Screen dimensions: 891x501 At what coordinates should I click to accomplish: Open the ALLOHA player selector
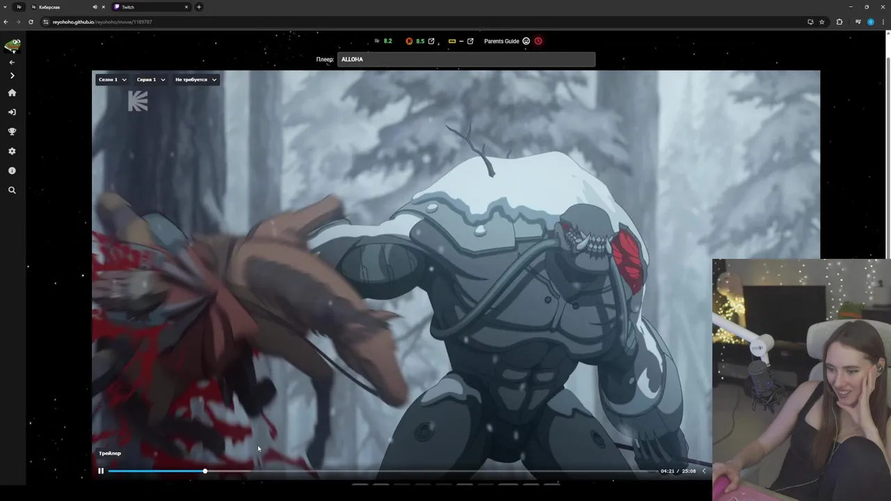pos(466,59)
